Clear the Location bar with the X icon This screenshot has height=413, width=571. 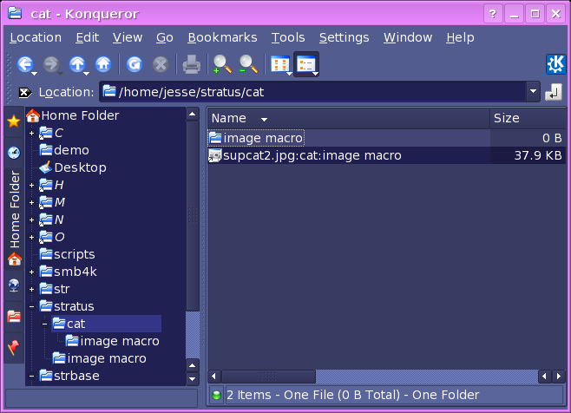click(25, 93)
